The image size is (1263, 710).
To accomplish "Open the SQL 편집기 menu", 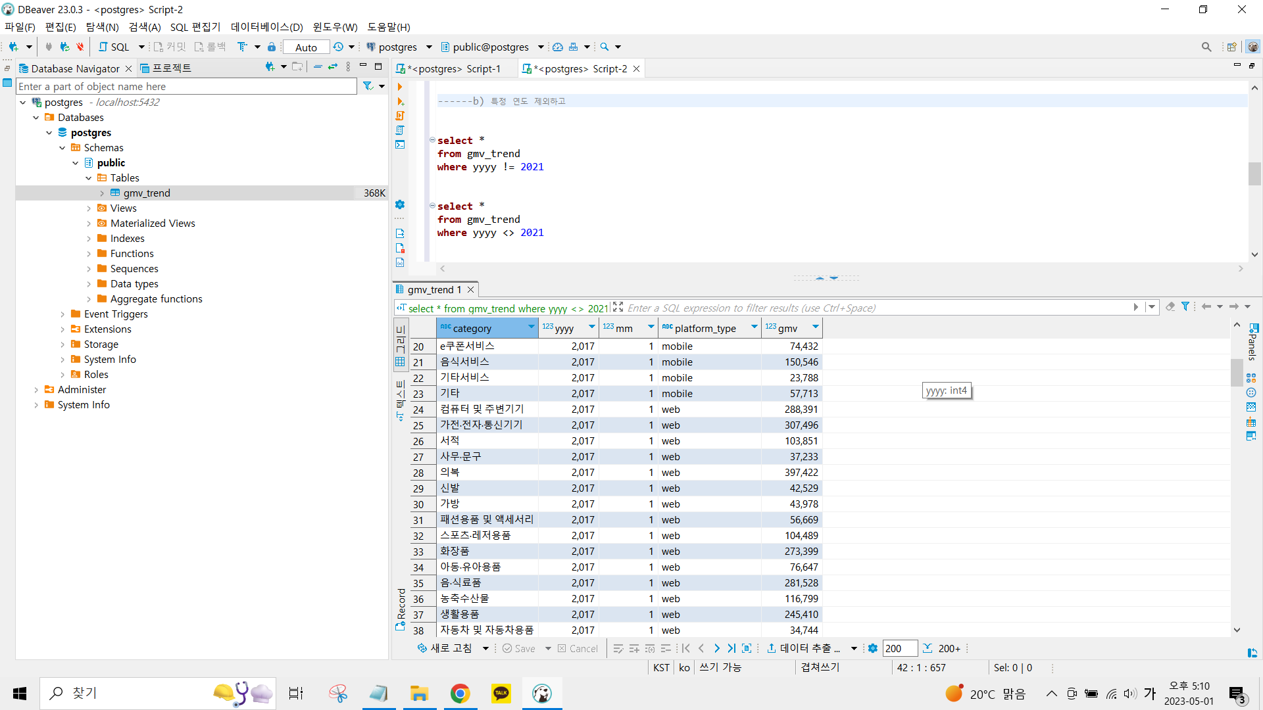I will pos(195,27).
